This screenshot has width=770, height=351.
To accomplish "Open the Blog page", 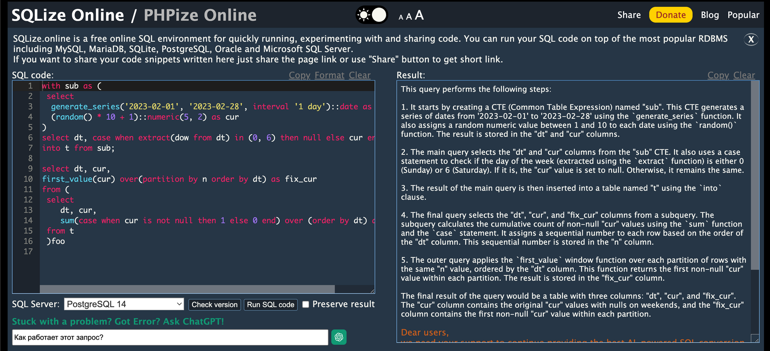I will [709, 15].
